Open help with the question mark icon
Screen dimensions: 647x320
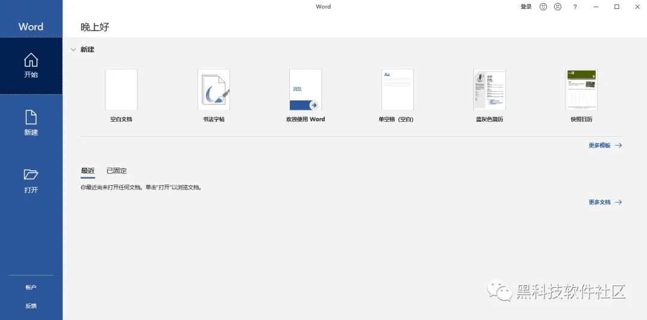tap(575, 7)
